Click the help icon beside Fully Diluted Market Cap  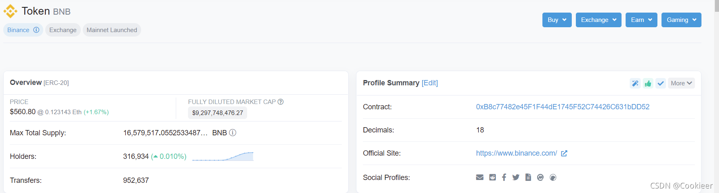tap(281, 102)
